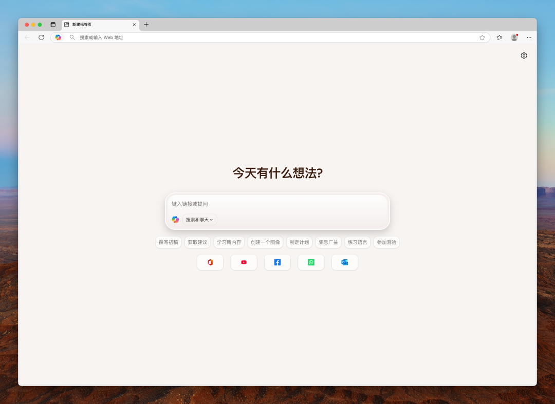Open the Facebook quick link

click(x=277, y=262)
